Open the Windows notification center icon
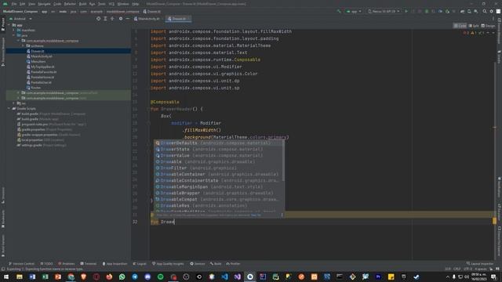The width and height of the screenshot is (502, 282). [493, 277]
